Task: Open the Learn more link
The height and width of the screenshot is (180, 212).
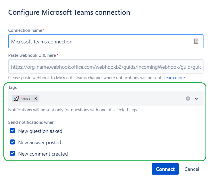Action: pos(174,78)
